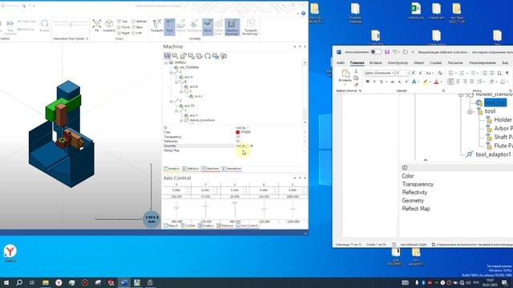Toggle Machine Housings visibility button
The width and height of the screenshot is (513, 288).
232,26
